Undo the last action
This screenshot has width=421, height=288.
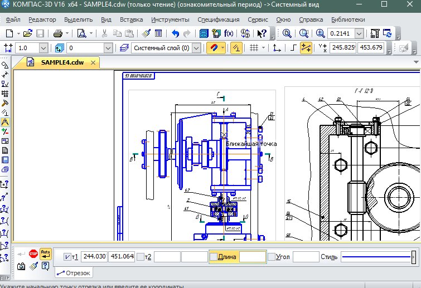click(x=175, y=33)
